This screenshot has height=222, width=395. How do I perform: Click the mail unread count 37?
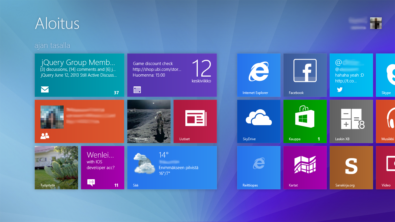[x=116, y=93]
